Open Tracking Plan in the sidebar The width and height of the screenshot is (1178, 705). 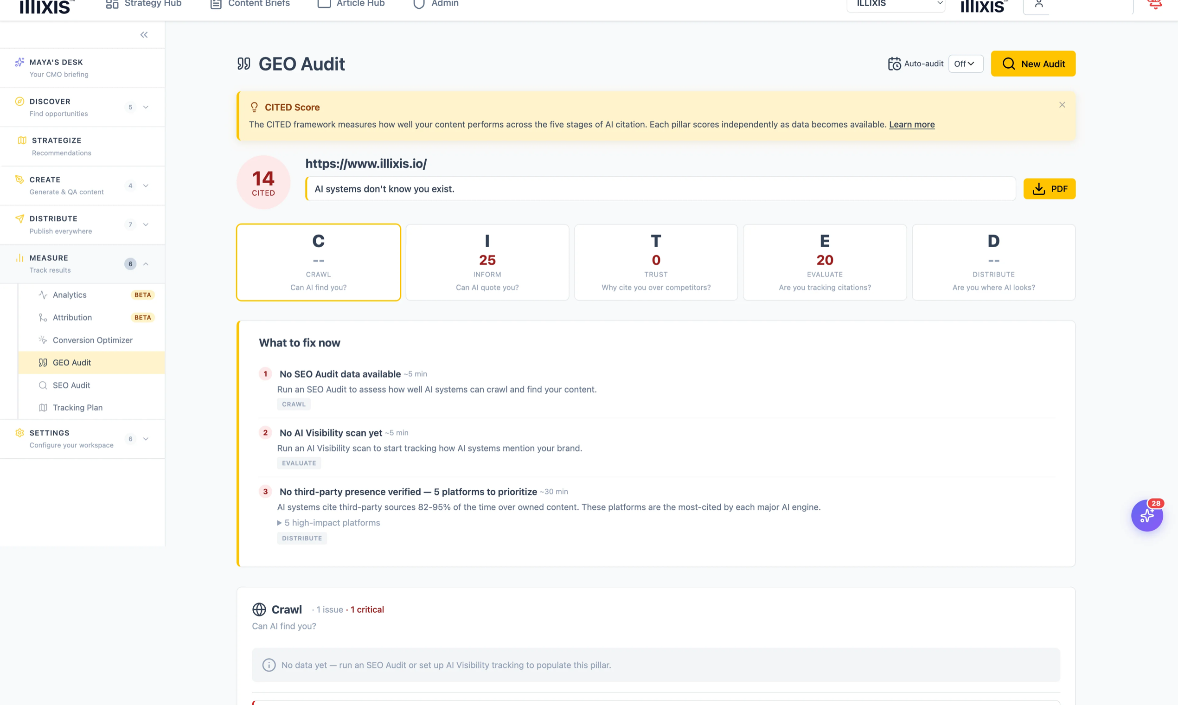pos(92,408)
